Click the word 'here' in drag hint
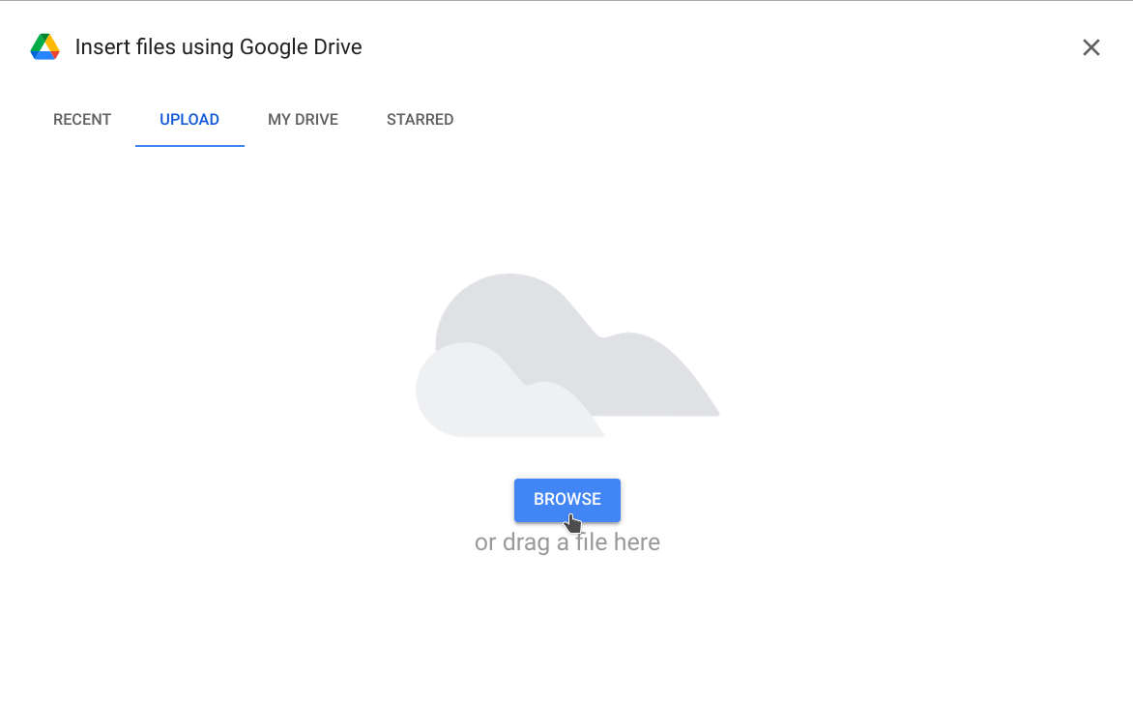Viewport: 1133px width, 701px height. point(637,542)
